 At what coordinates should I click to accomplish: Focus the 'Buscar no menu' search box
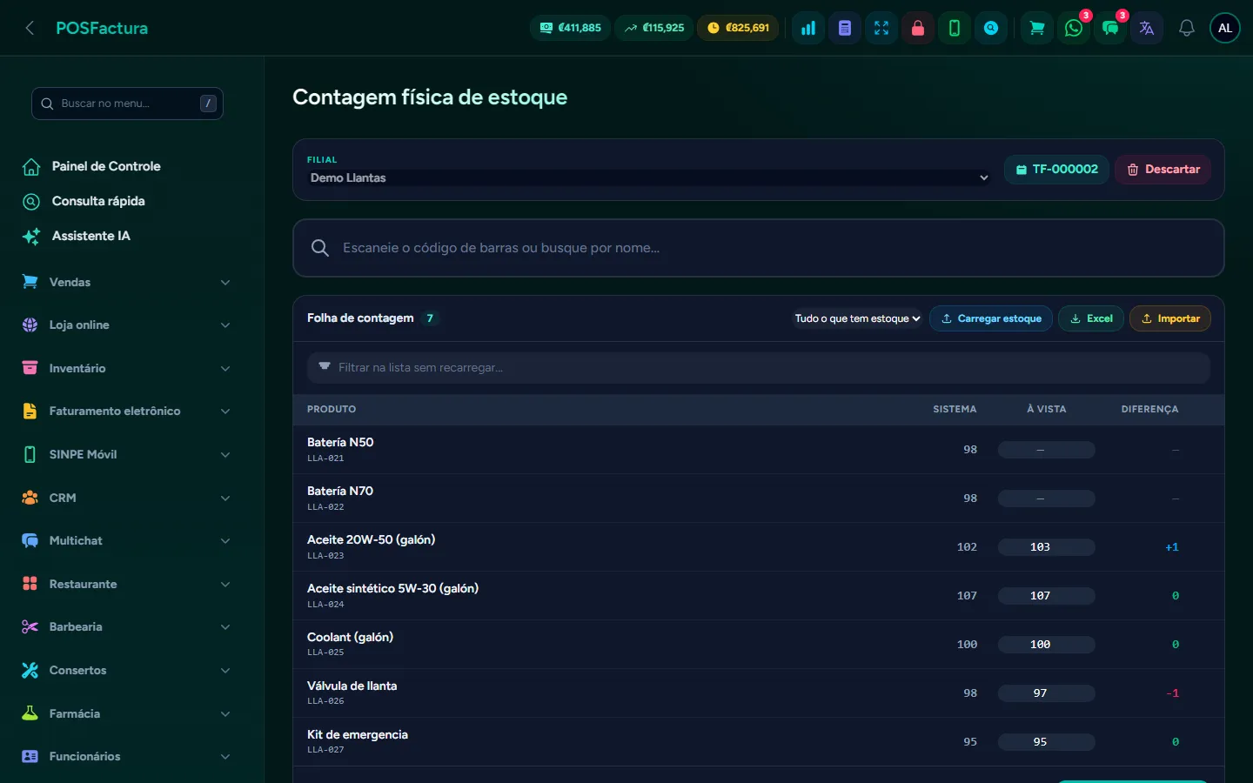127,104
